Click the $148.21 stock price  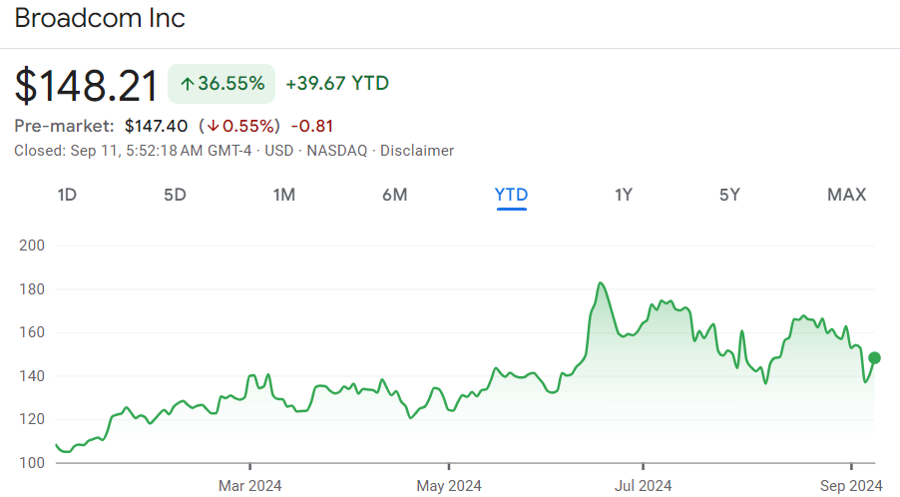pos(86,86)
